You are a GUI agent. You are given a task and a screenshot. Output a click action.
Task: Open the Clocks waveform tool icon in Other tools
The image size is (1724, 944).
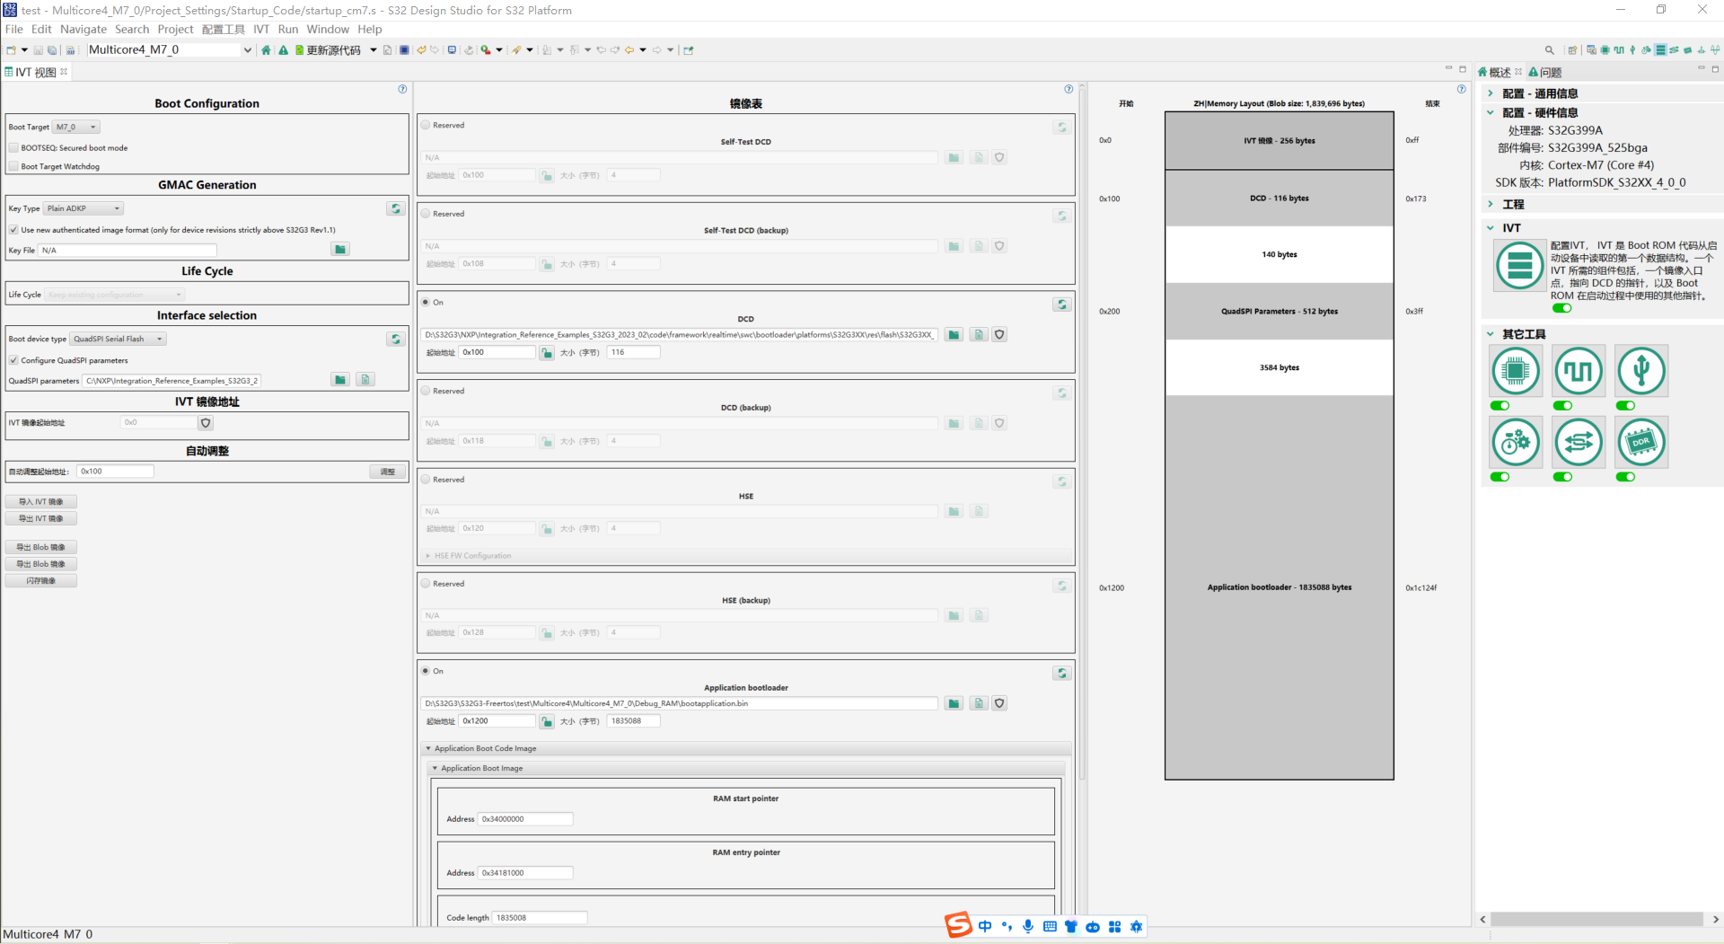click(x=1579, y=371)
